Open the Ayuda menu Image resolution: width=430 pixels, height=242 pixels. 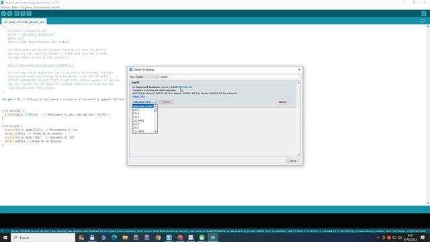(x=56, y=7)
